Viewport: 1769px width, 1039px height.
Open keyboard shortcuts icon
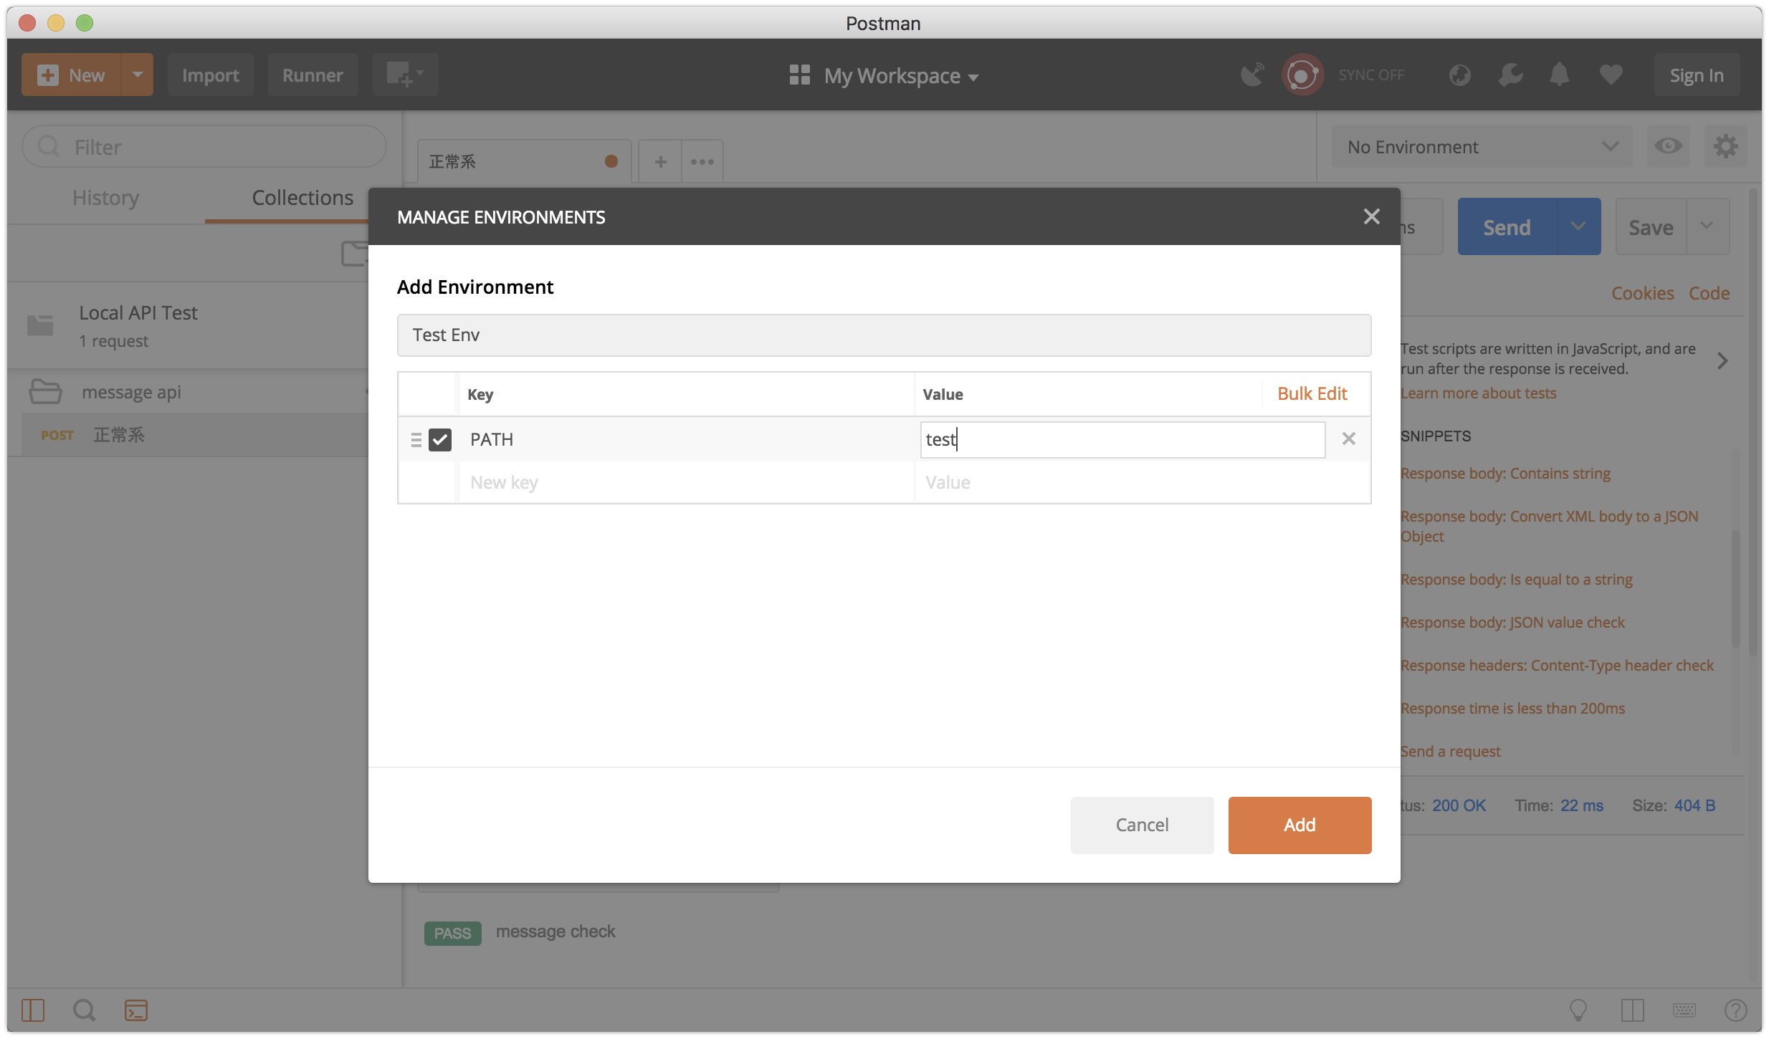click(1684, 1010)
